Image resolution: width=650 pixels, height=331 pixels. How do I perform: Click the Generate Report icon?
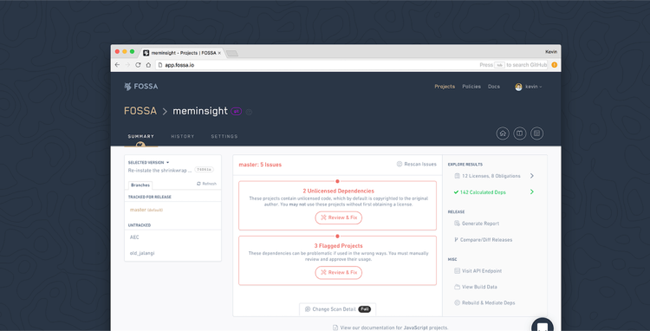pos(457,224)
